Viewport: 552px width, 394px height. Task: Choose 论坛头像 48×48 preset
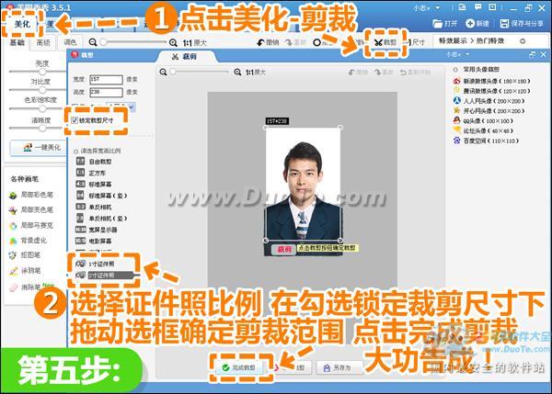click(x=483, y=130)
